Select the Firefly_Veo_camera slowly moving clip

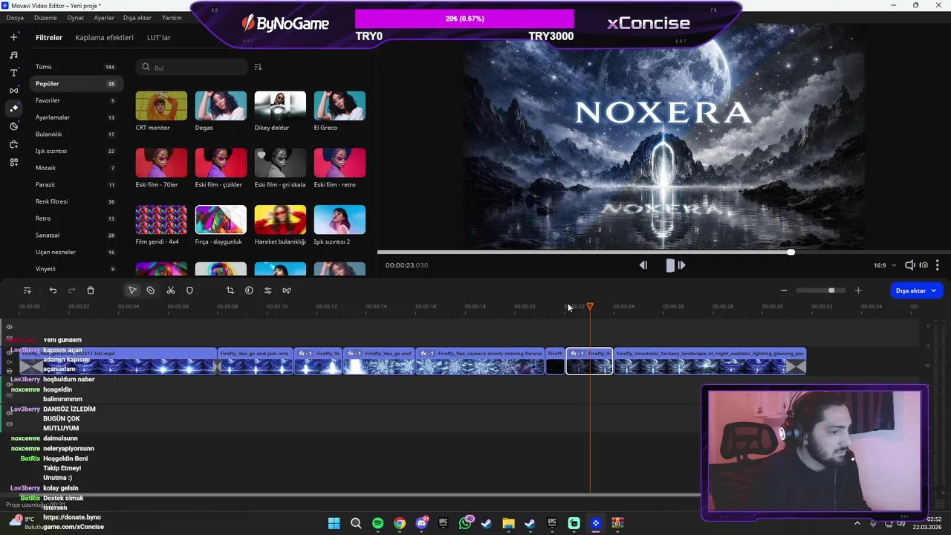coord(480,361)
